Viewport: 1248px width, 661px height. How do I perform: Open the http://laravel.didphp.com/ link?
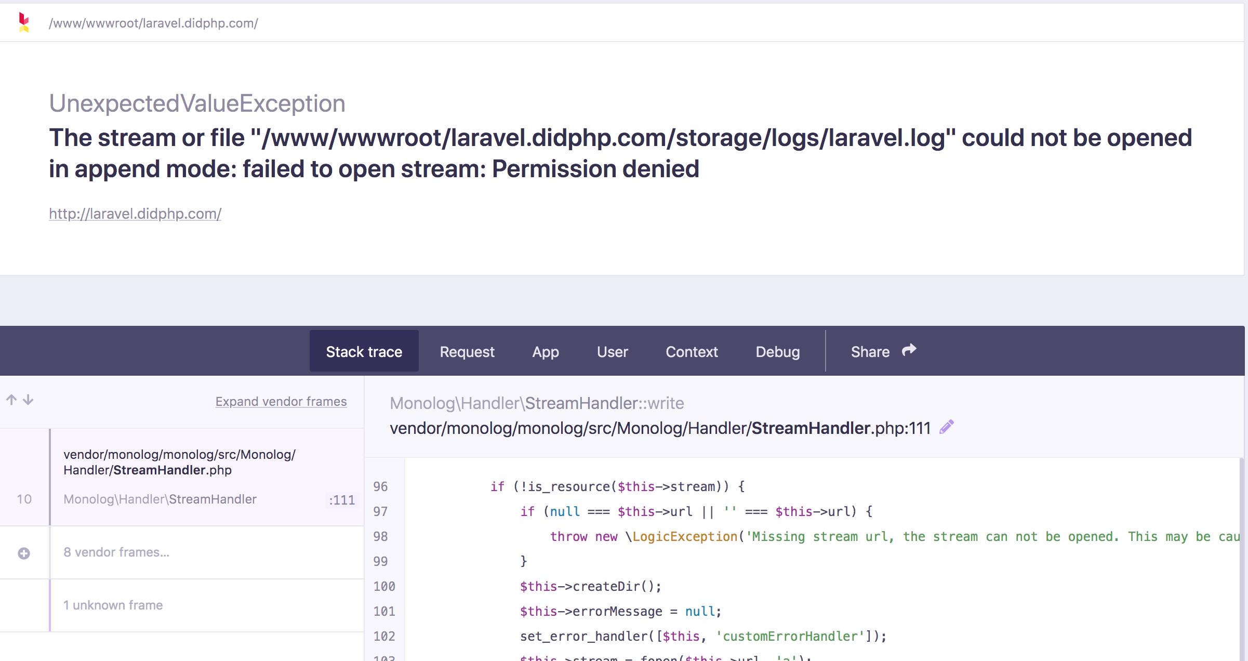(135, 214)
